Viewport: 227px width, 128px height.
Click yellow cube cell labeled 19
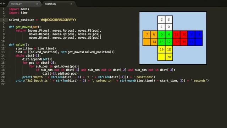(161, 49)
